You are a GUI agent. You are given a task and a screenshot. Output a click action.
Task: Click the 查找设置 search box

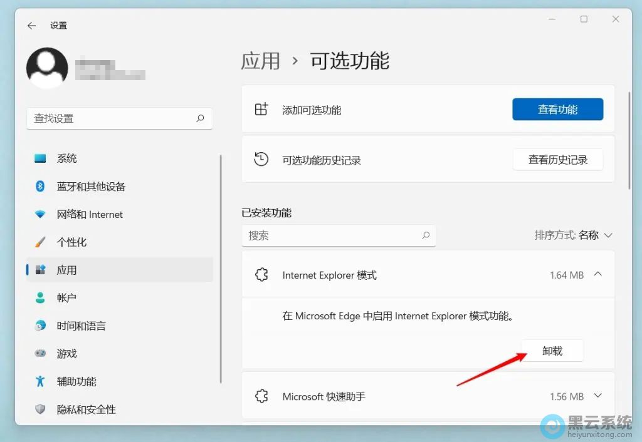[113, 118]
